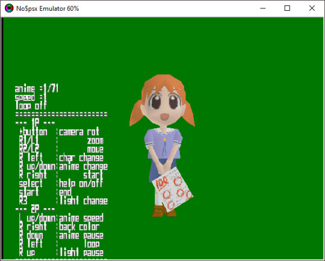Click the 'char change' help text
Viewport: 325px width, 261px height.
[81, 158]
